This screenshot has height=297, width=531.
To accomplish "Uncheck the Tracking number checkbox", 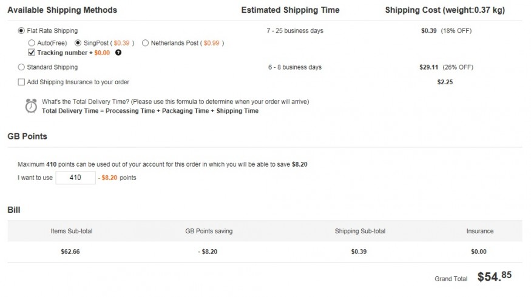I will point(32,53).
